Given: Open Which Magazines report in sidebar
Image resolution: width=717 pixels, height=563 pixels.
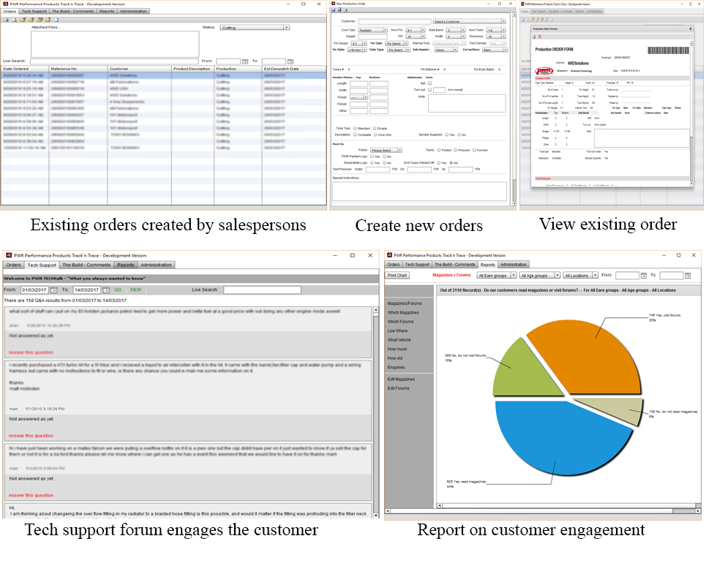Looking at the screenshot, I should coord(403,313).
